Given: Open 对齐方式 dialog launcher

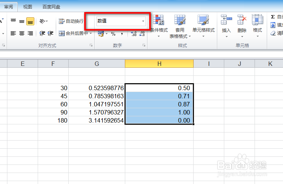Looking at the screenshot, I should pyautogui.click(x=91, y=45).
